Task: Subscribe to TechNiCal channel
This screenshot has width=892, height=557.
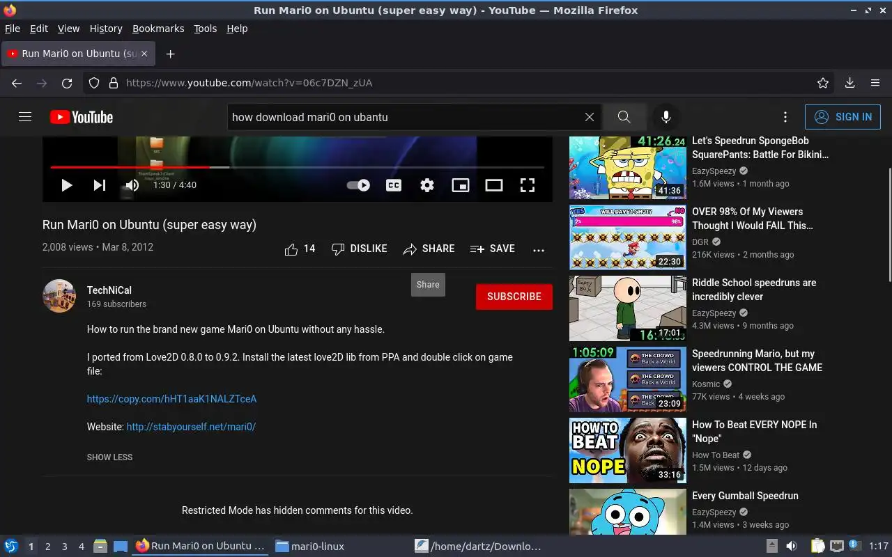Action: (514, 297)
